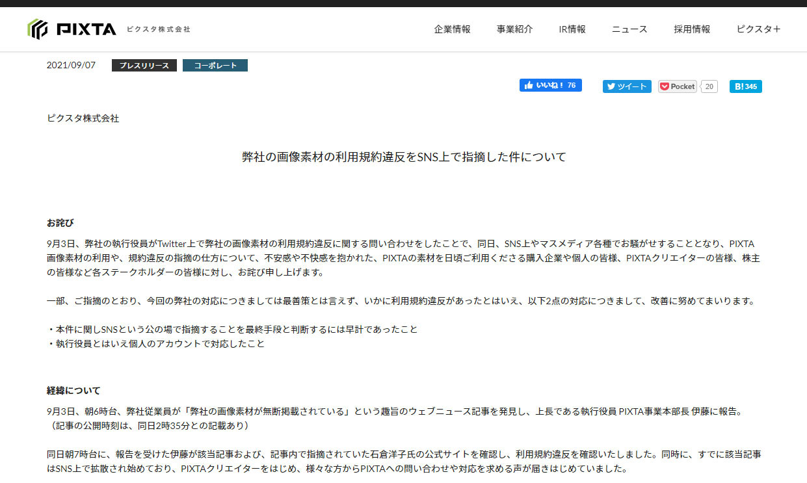
Task: Bookmark the page with Hatena B! 345 button
Action: point(745,86)
